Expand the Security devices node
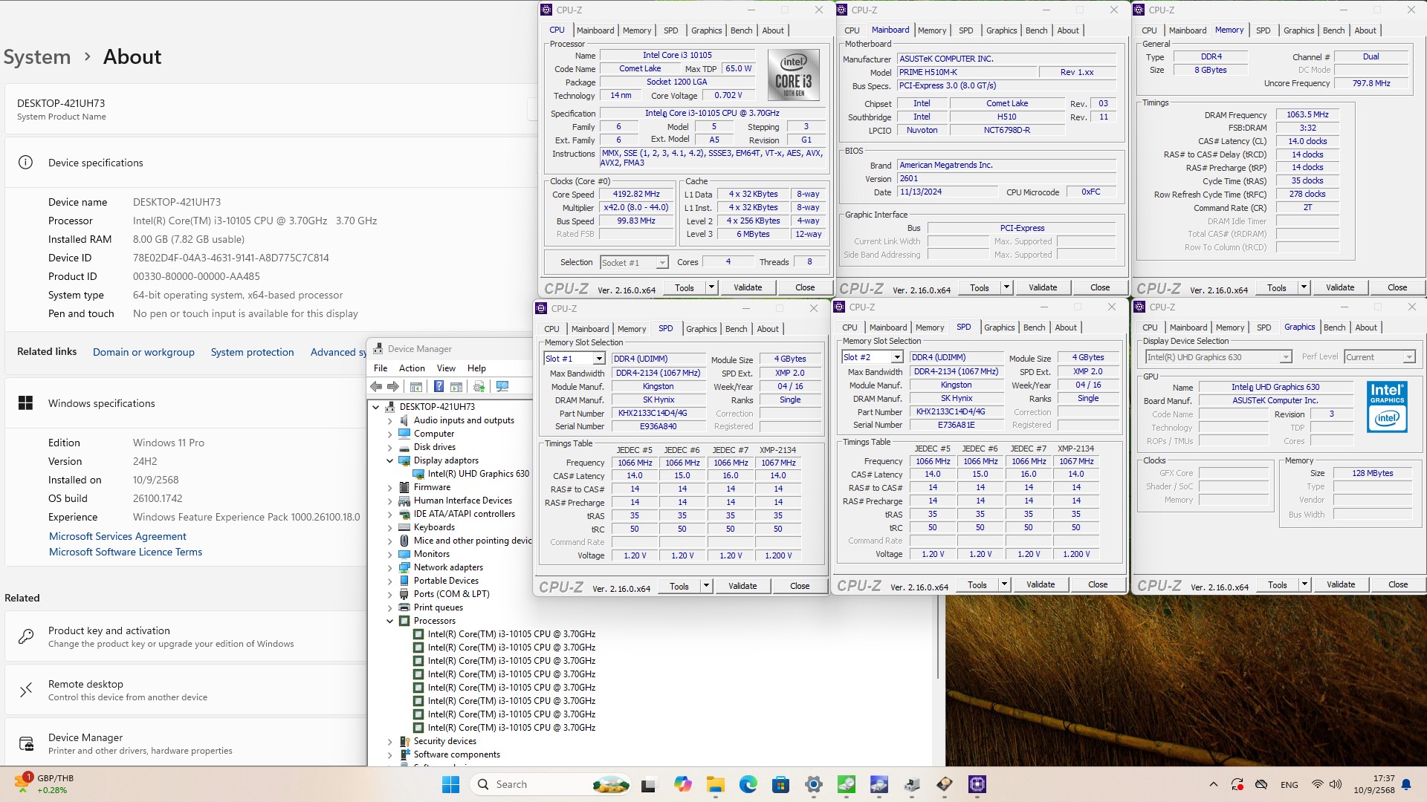Viewport: 1427px width, 802px height. 389,741
